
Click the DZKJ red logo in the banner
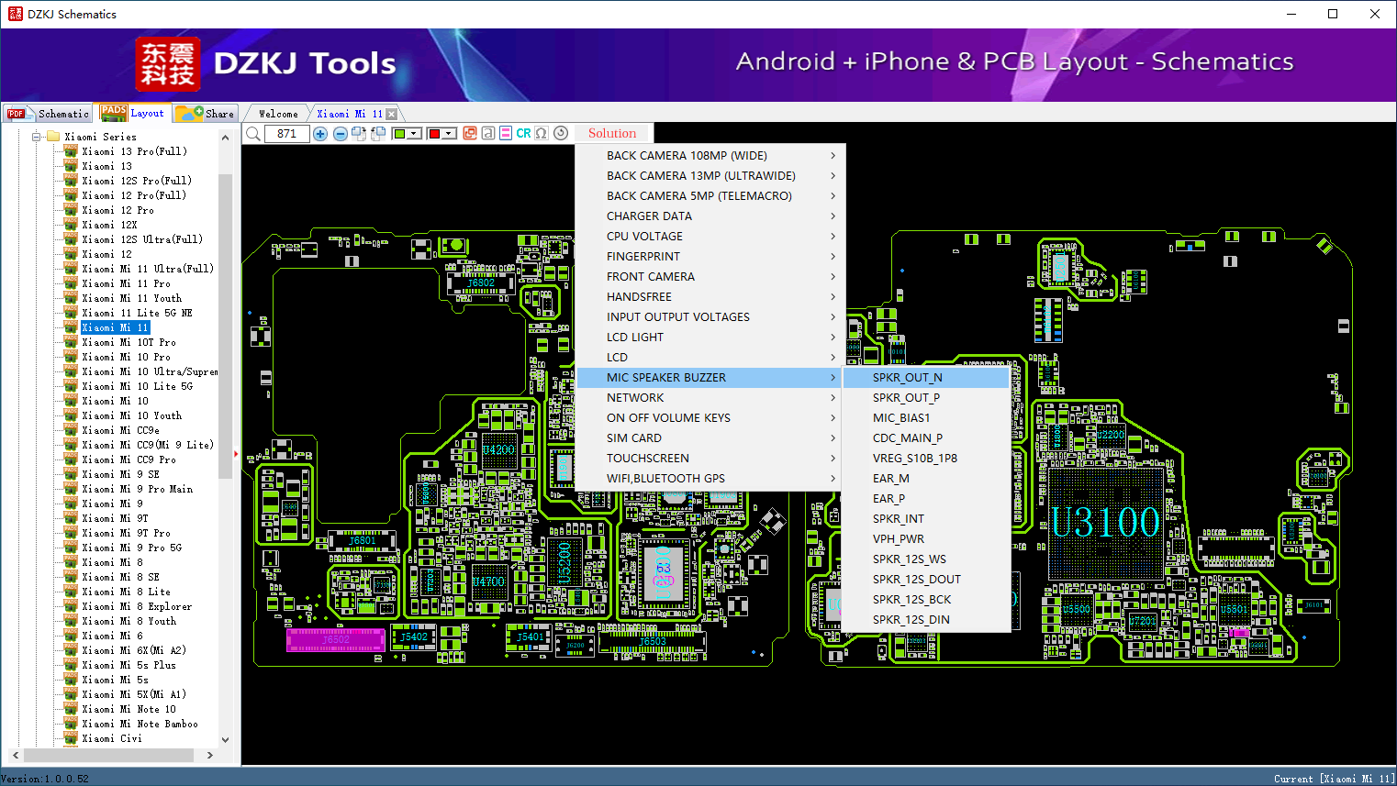click(167, 64)
